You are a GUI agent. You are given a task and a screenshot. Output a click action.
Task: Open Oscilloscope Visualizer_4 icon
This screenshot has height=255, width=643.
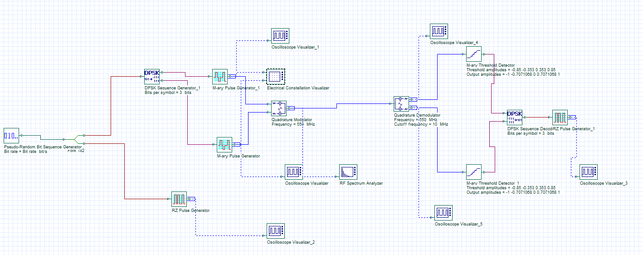coord(439,31)
